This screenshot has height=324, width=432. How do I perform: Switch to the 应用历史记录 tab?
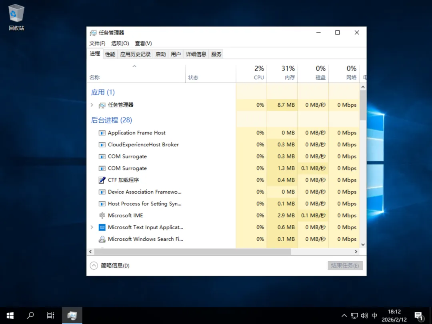[x=135, y=54]
